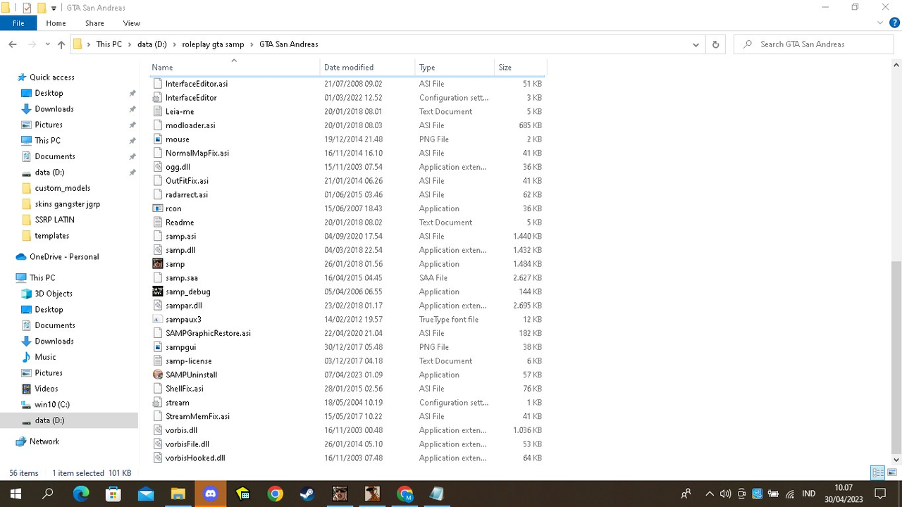Open the notification center icon

click(879, 494)
